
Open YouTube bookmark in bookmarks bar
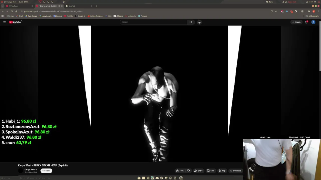69,16
